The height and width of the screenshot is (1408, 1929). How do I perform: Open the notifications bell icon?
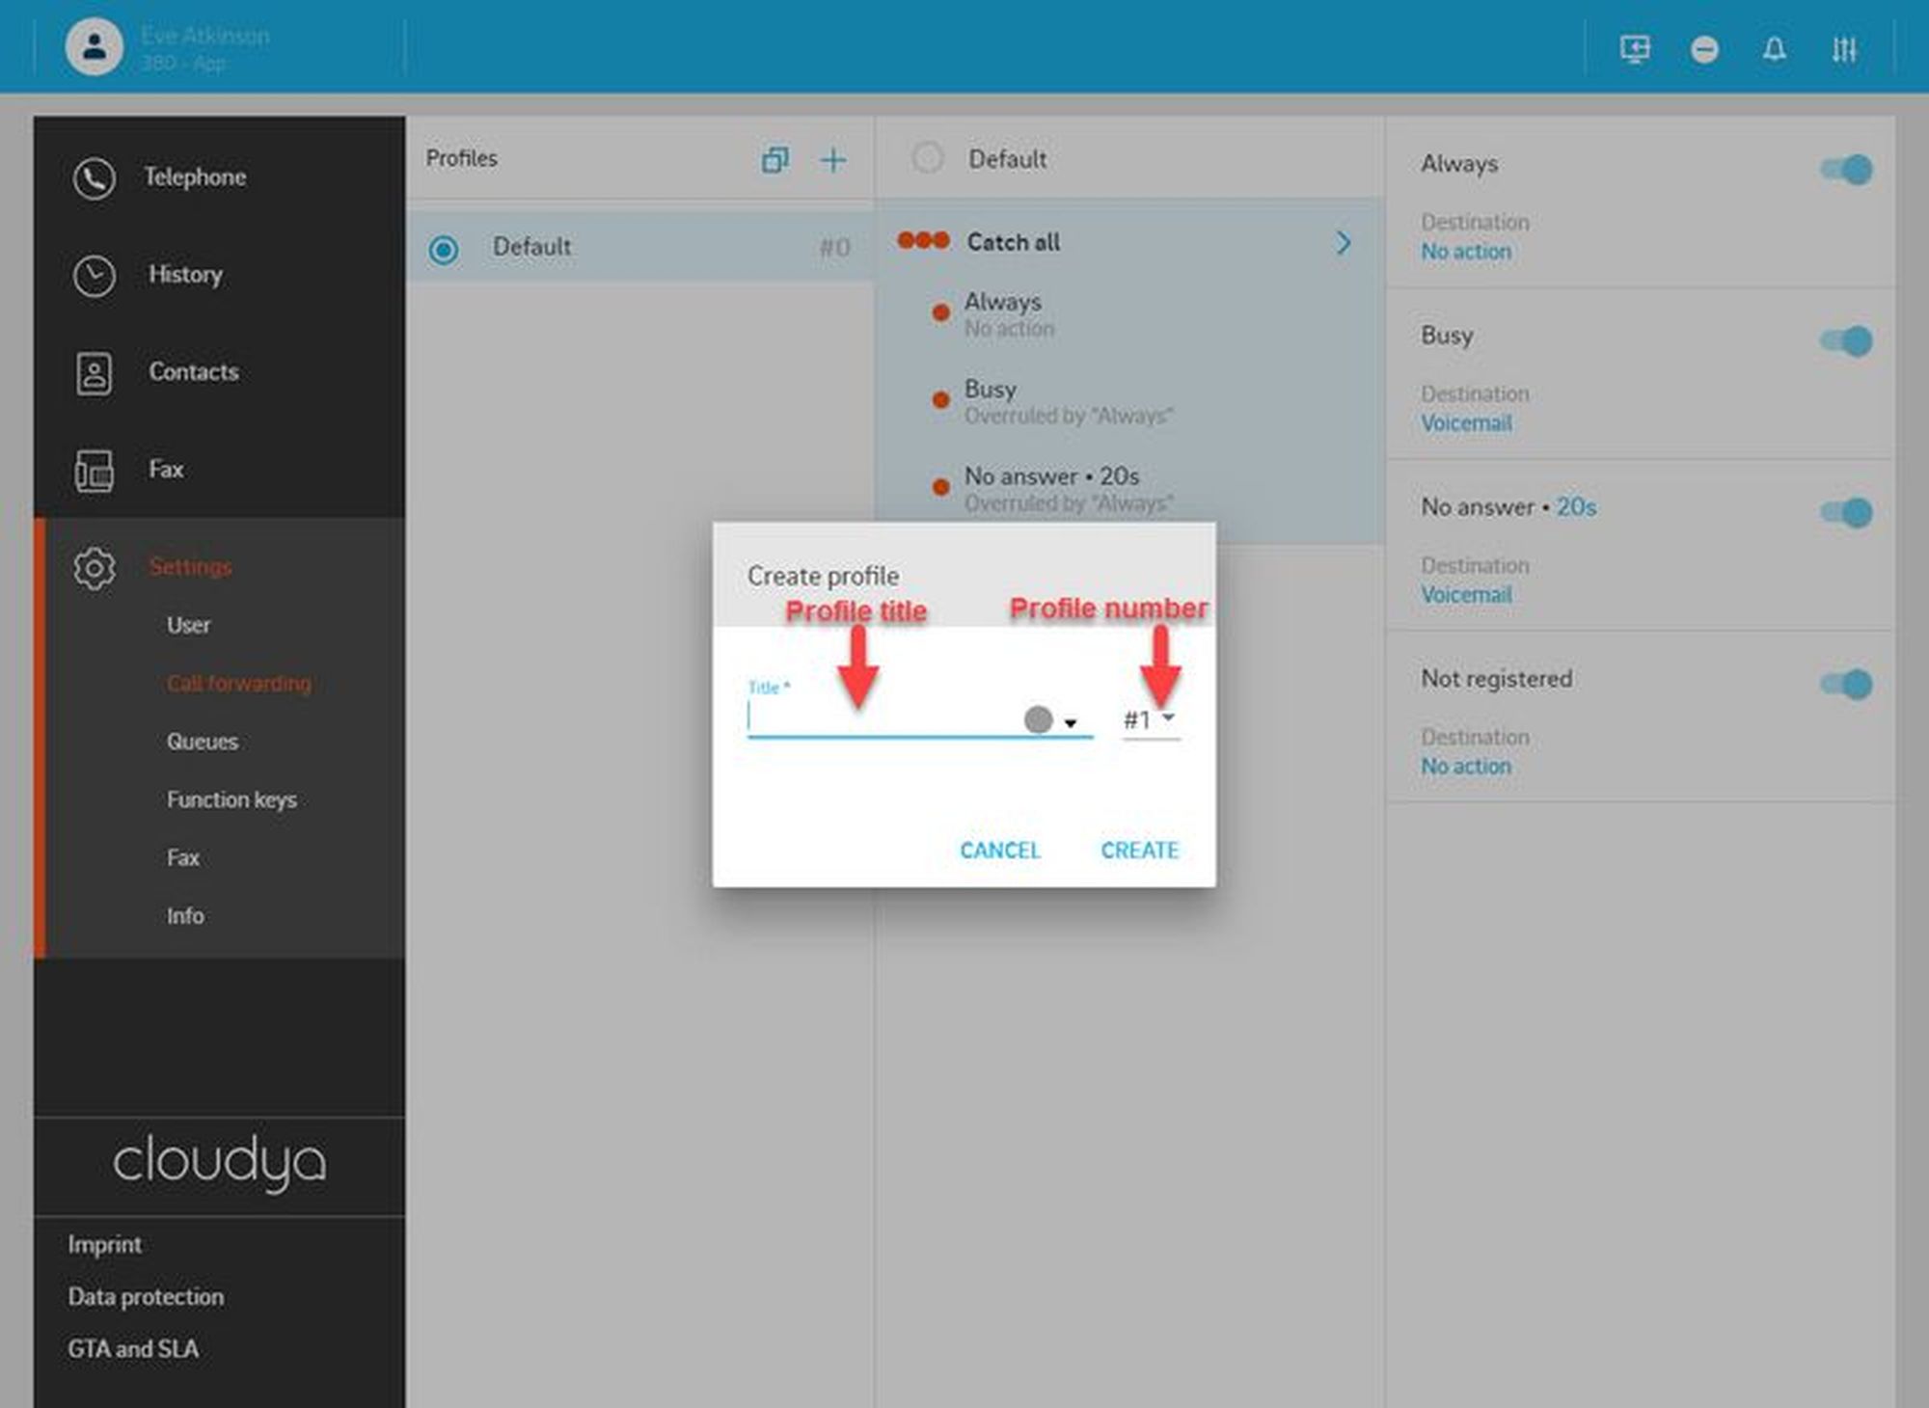(1775, 49)
